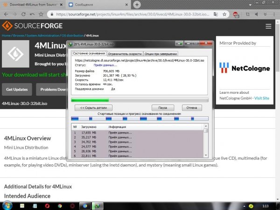
Task: Select connection row 3 with 34,702 МБ
Action: pos(137,142)
